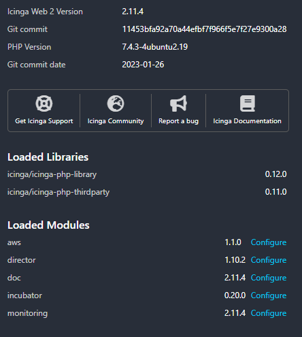Configure the aws module
The width and height of the screenshot is (302, 337).
pyautogui.click(x=269, y=242)
